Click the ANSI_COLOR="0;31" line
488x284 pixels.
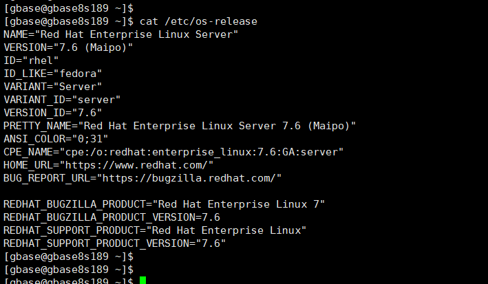click(56, 139)
